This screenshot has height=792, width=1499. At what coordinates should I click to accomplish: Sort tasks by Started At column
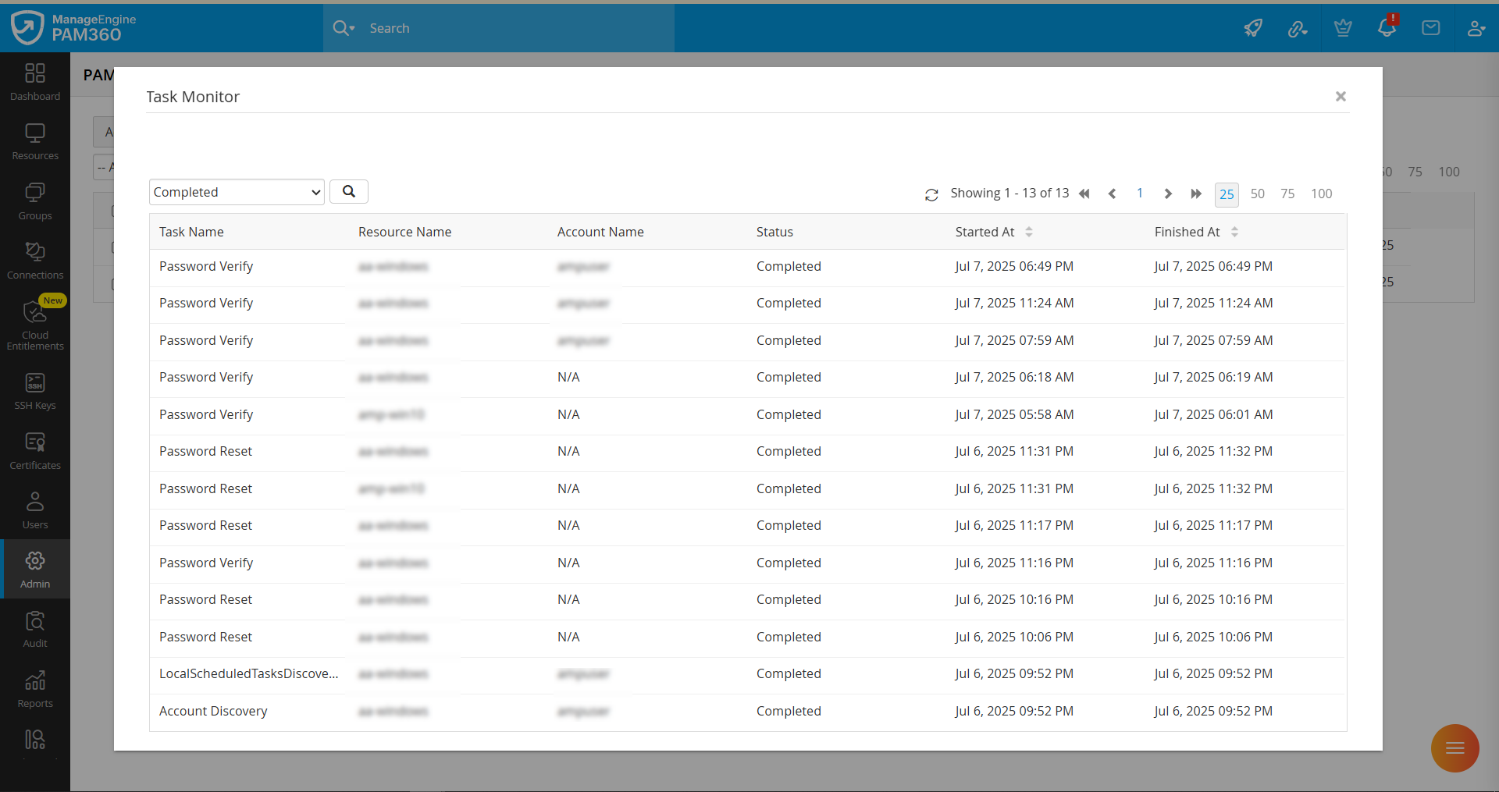click(1029, 231)
